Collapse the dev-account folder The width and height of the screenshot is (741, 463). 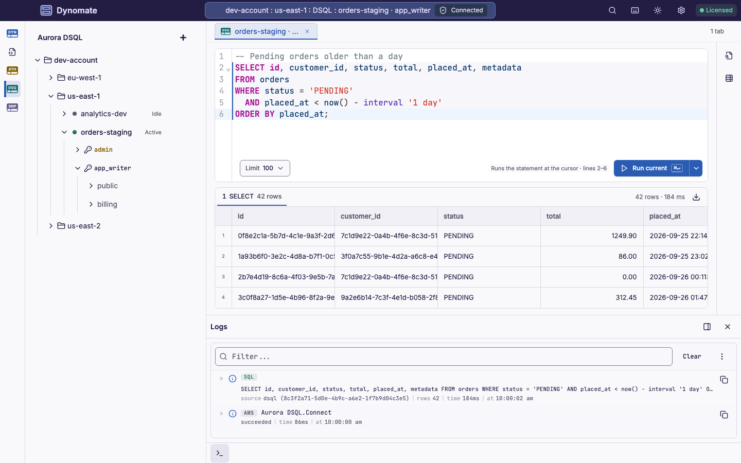[x=38, y=60]
